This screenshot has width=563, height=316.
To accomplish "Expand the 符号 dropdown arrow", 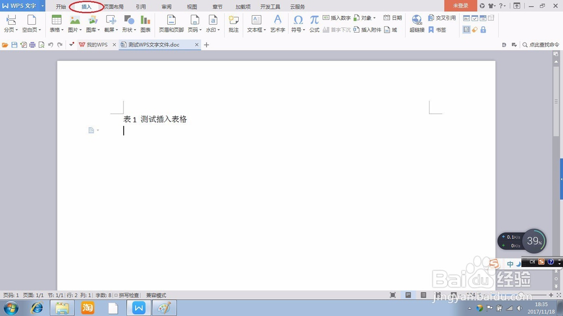I will [304, 30].
